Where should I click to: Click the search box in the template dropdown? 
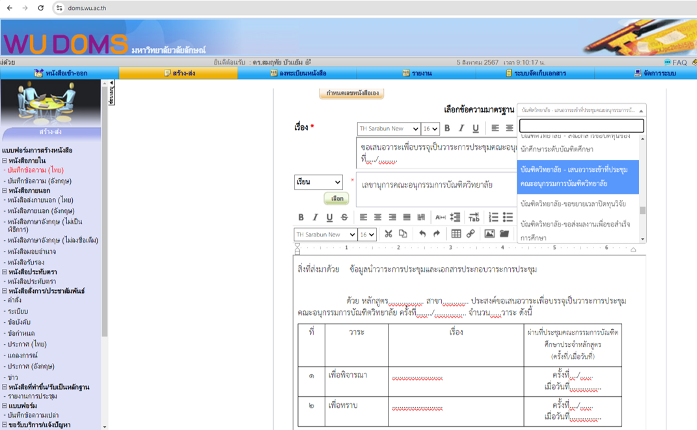click(581, 125)
